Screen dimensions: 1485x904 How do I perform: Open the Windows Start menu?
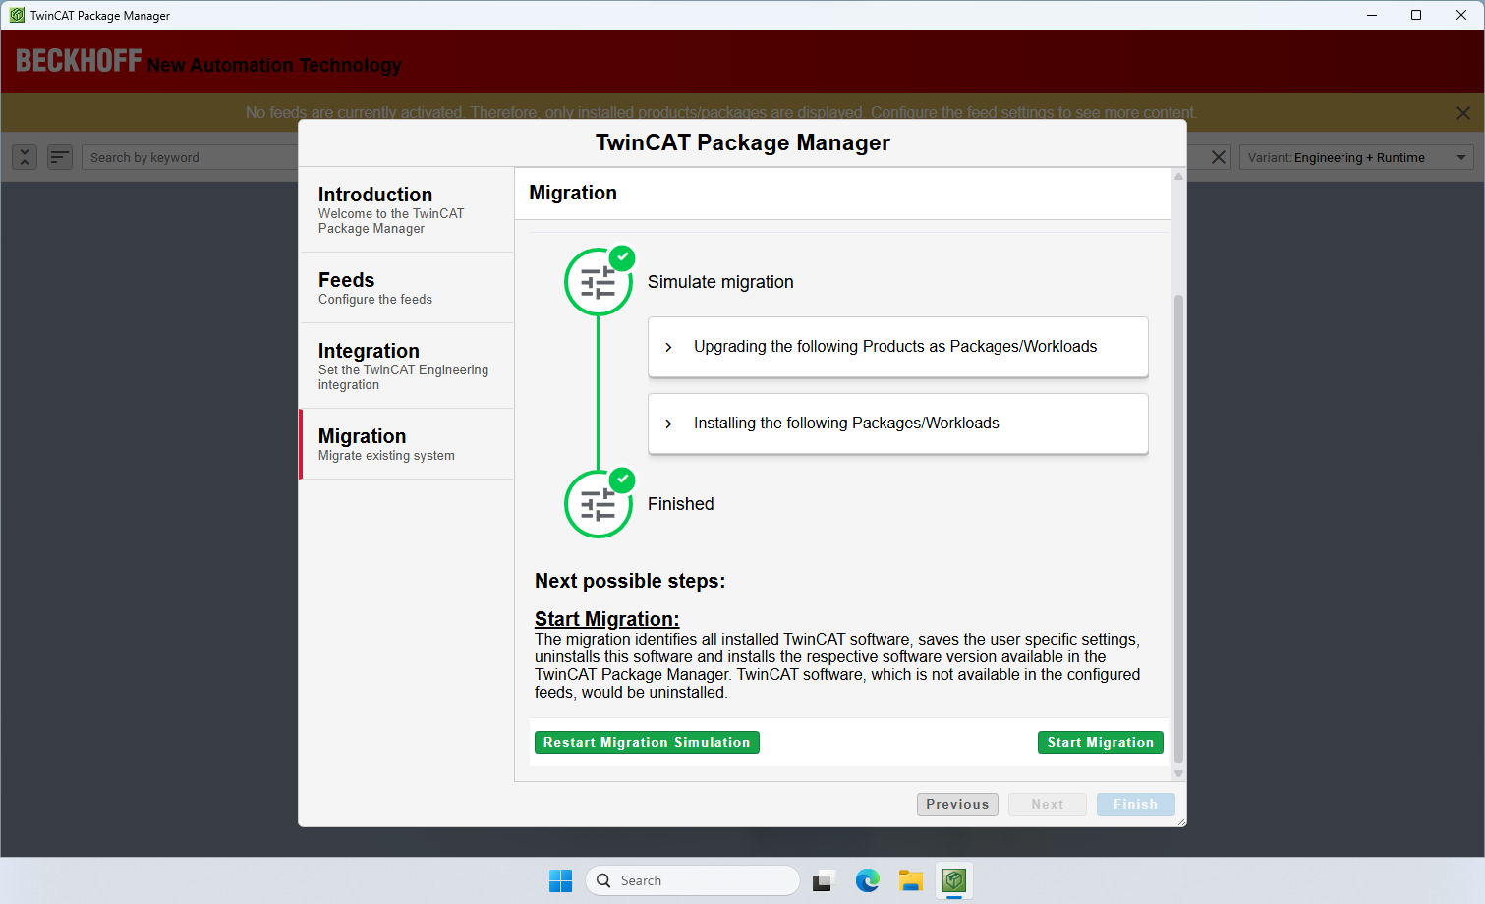[x=560, y=880]
